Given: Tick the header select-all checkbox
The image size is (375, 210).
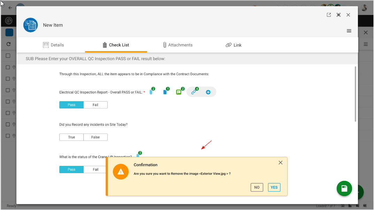Looking at the screenshot, I should point(8,56).
